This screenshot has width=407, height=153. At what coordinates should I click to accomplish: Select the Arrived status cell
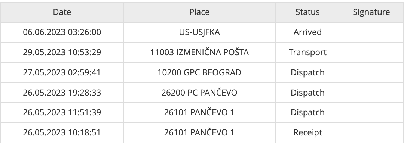pyautogui.click(x=307, y=32)
